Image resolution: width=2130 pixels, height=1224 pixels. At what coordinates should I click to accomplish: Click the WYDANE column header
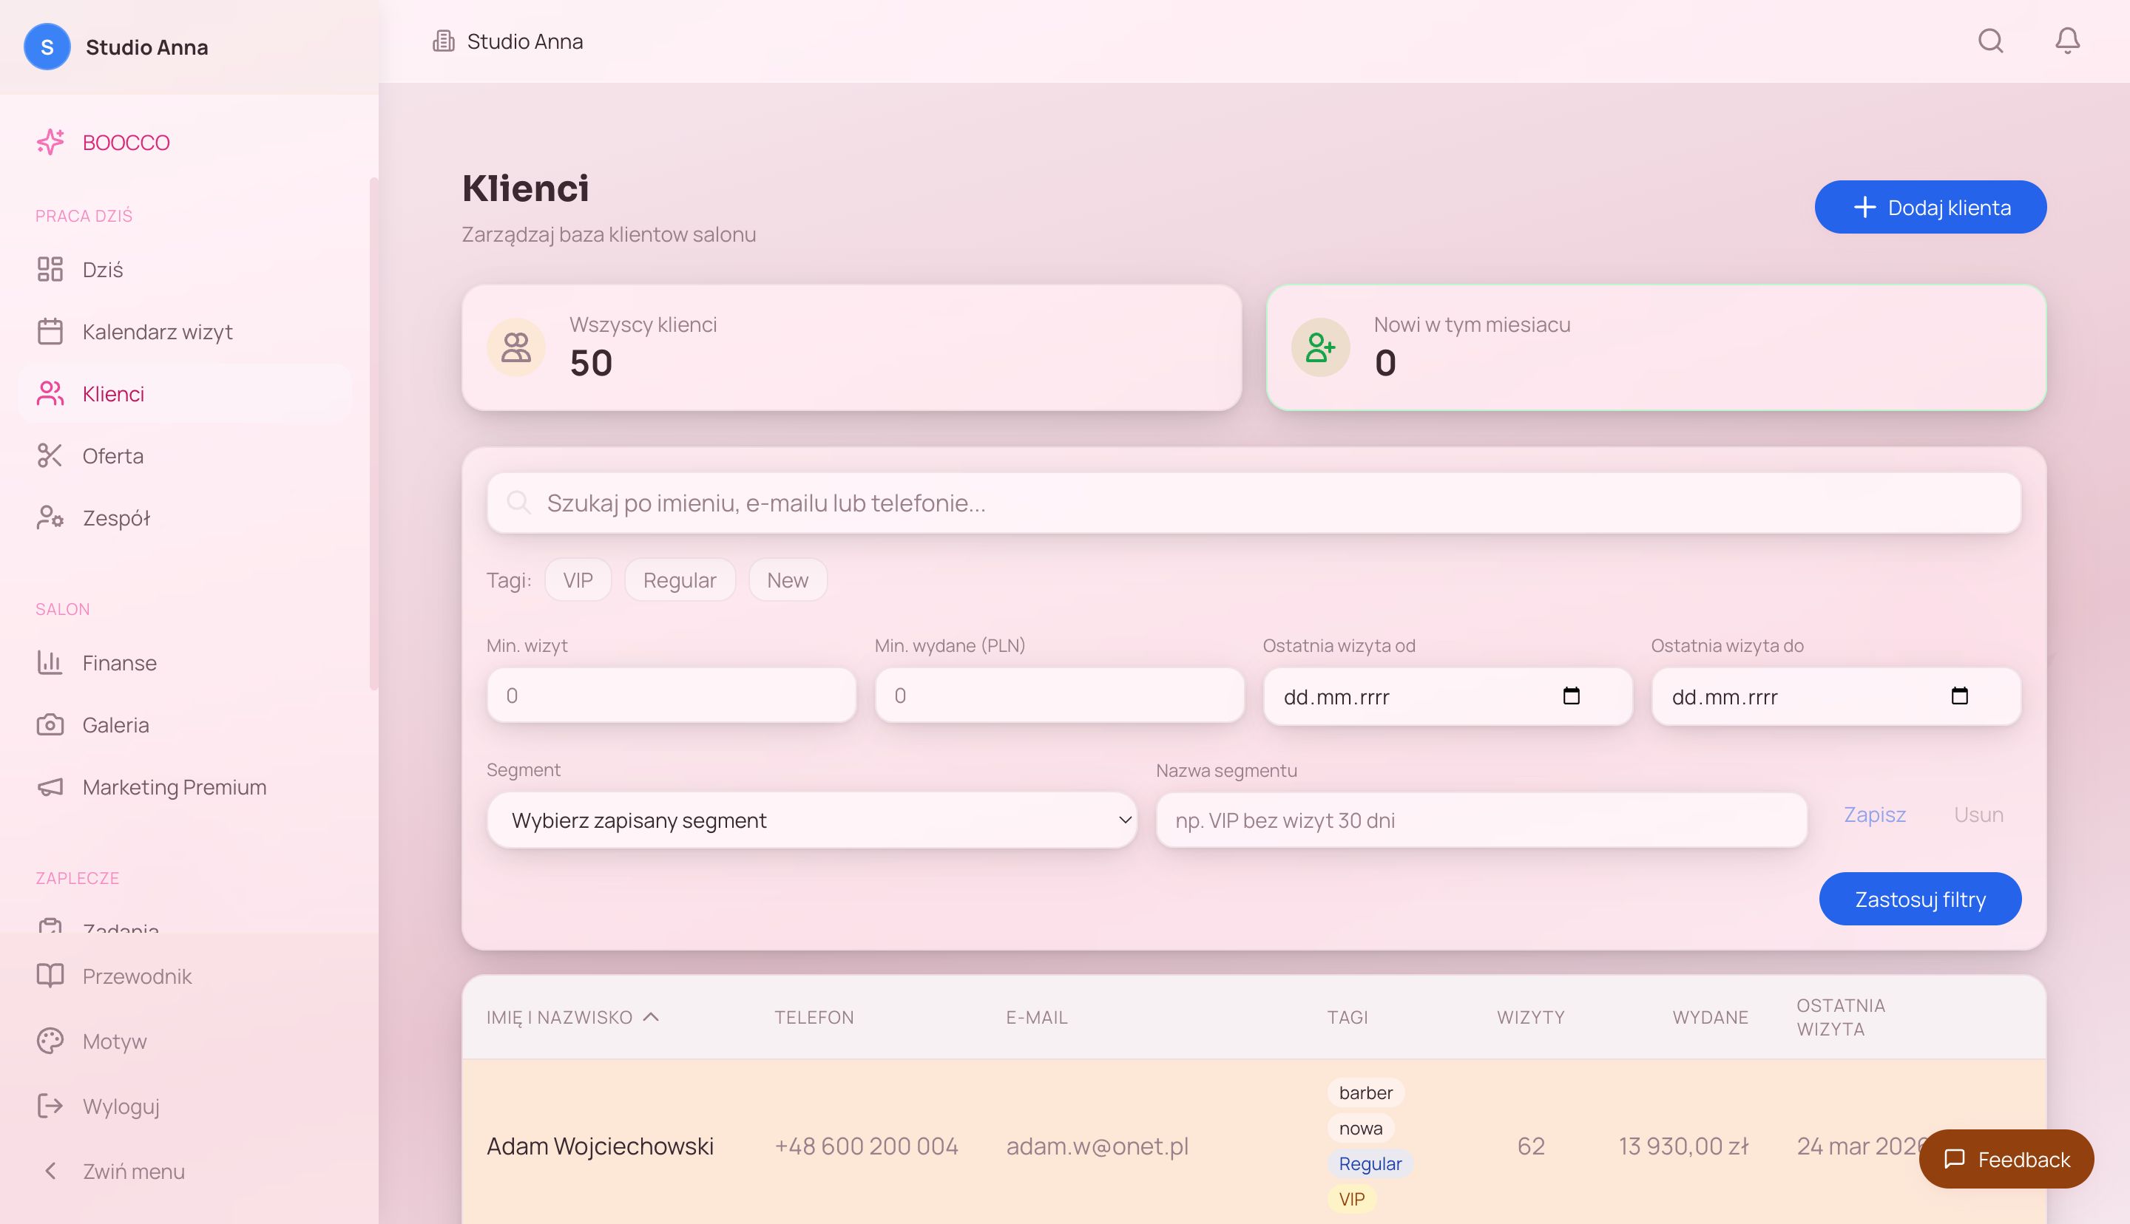[1710, 1017]
